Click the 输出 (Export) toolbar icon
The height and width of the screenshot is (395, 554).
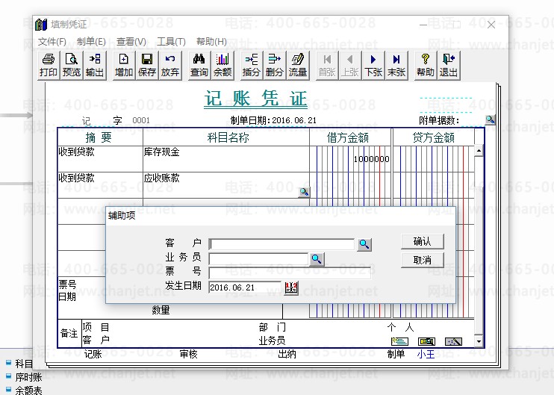(95, 65)
